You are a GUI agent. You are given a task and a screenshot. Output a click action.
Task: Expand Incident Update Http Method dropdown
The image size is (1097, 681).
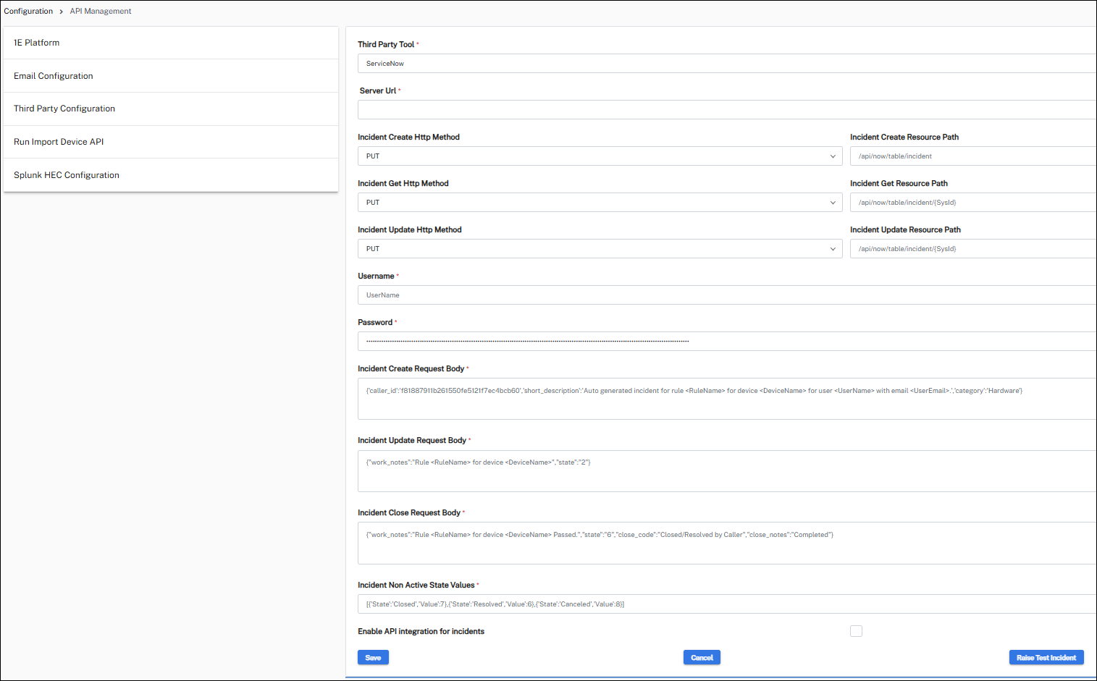[600, 249]
